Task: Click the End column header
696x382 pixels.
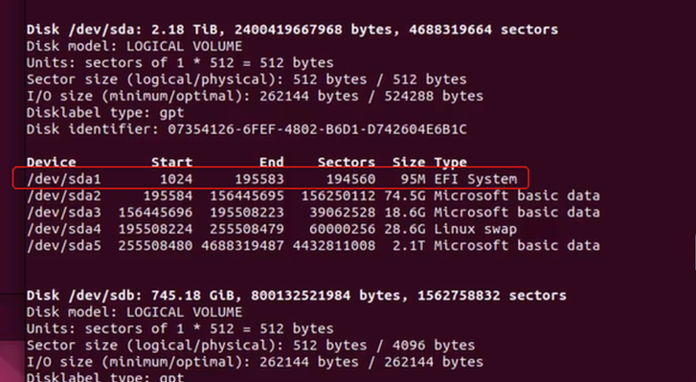Action: pos(271,162)
